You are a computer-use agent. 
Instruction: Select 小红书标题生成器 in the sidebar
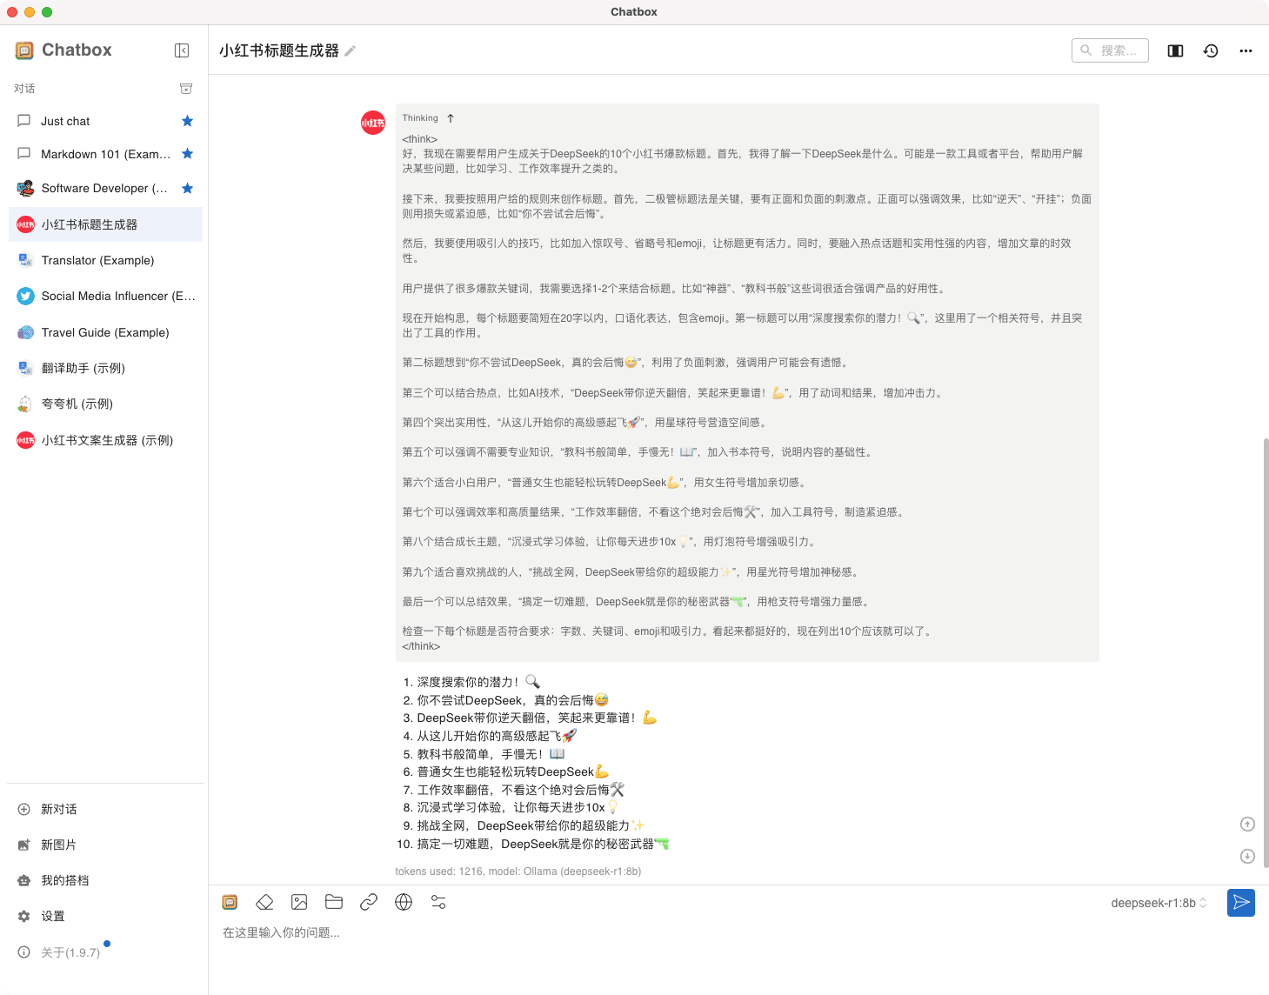105,224
